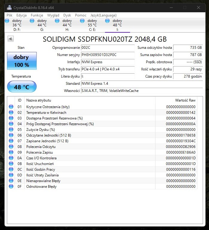Click the 48 °C temperature indicator
209x230 pixels.
click(22, 87)
